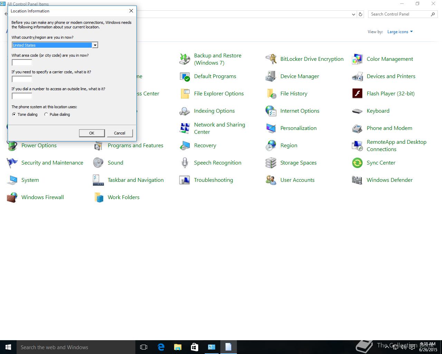Open the country/region dropdown showing United States
The height and width of the screenshot is (354, 442).
(x=55, y=45)
